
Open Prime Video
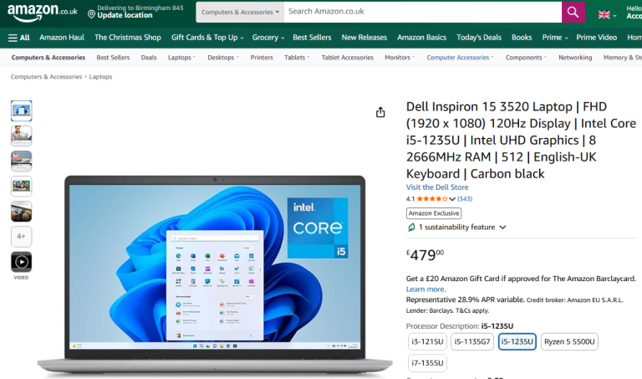pyautogui.click(x=597, y=38)
